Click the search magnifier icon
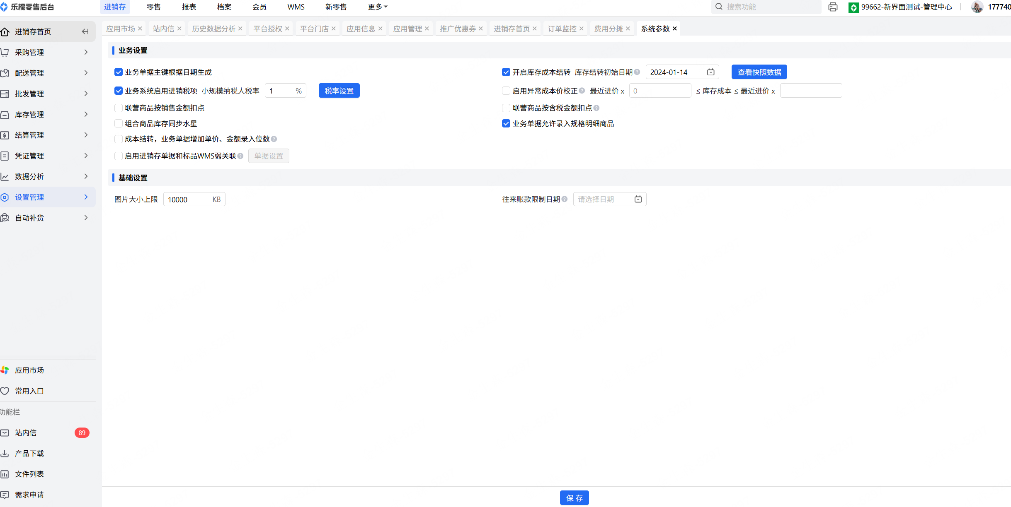Image resolution: width=1011 pixels, height=507 pixels. pos(719,7)
